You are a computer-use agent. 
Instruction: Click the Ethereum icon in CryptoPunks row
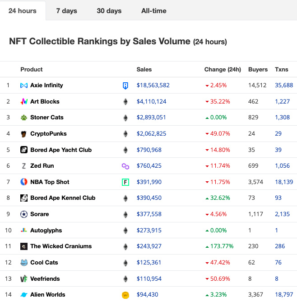tap(125, 134)
